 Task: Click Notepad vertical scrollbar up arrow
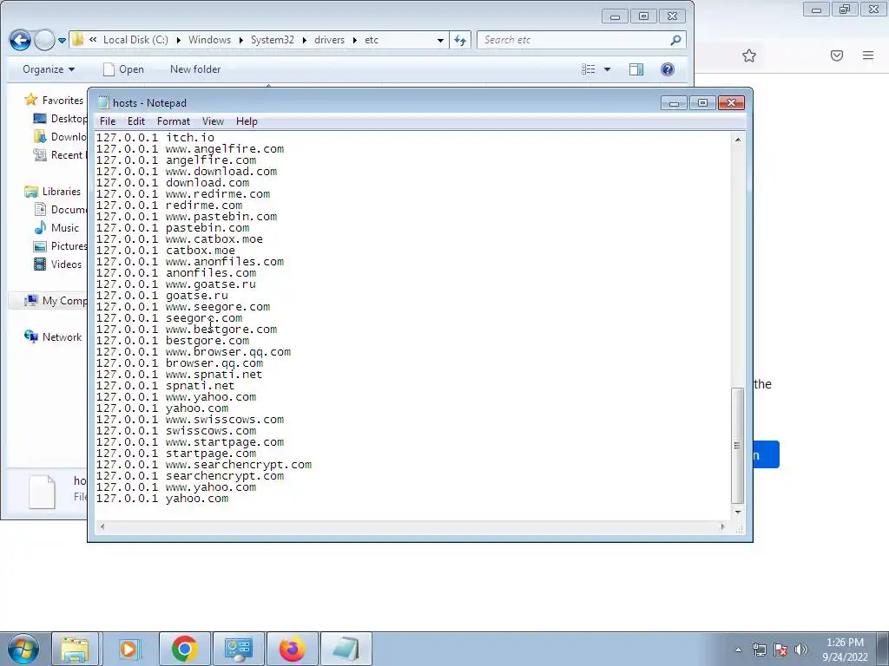738,140
